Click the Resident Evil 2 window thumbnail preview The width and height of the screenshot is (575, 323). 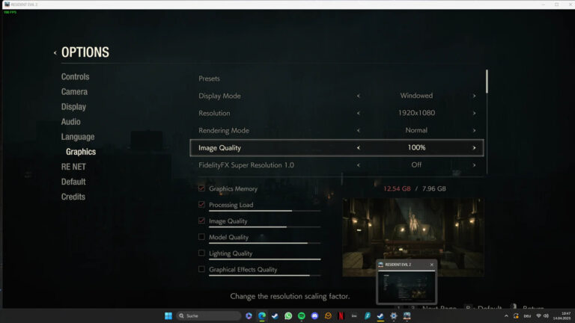[406, 286]
